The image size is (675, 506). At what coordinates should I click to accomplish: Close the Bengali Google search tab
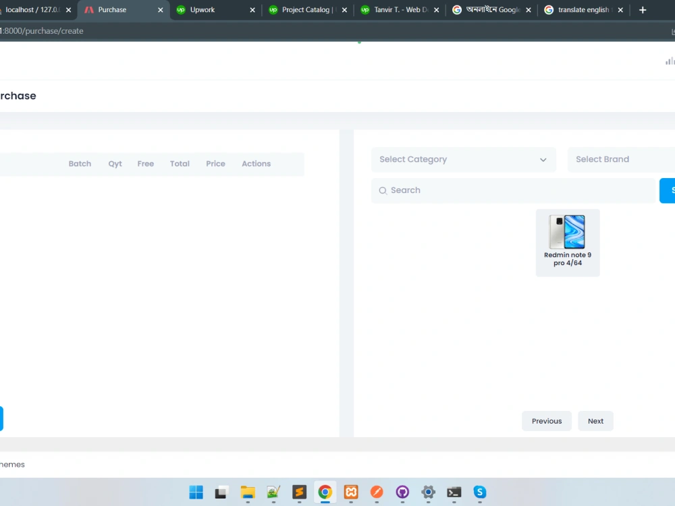pos(529,10)
